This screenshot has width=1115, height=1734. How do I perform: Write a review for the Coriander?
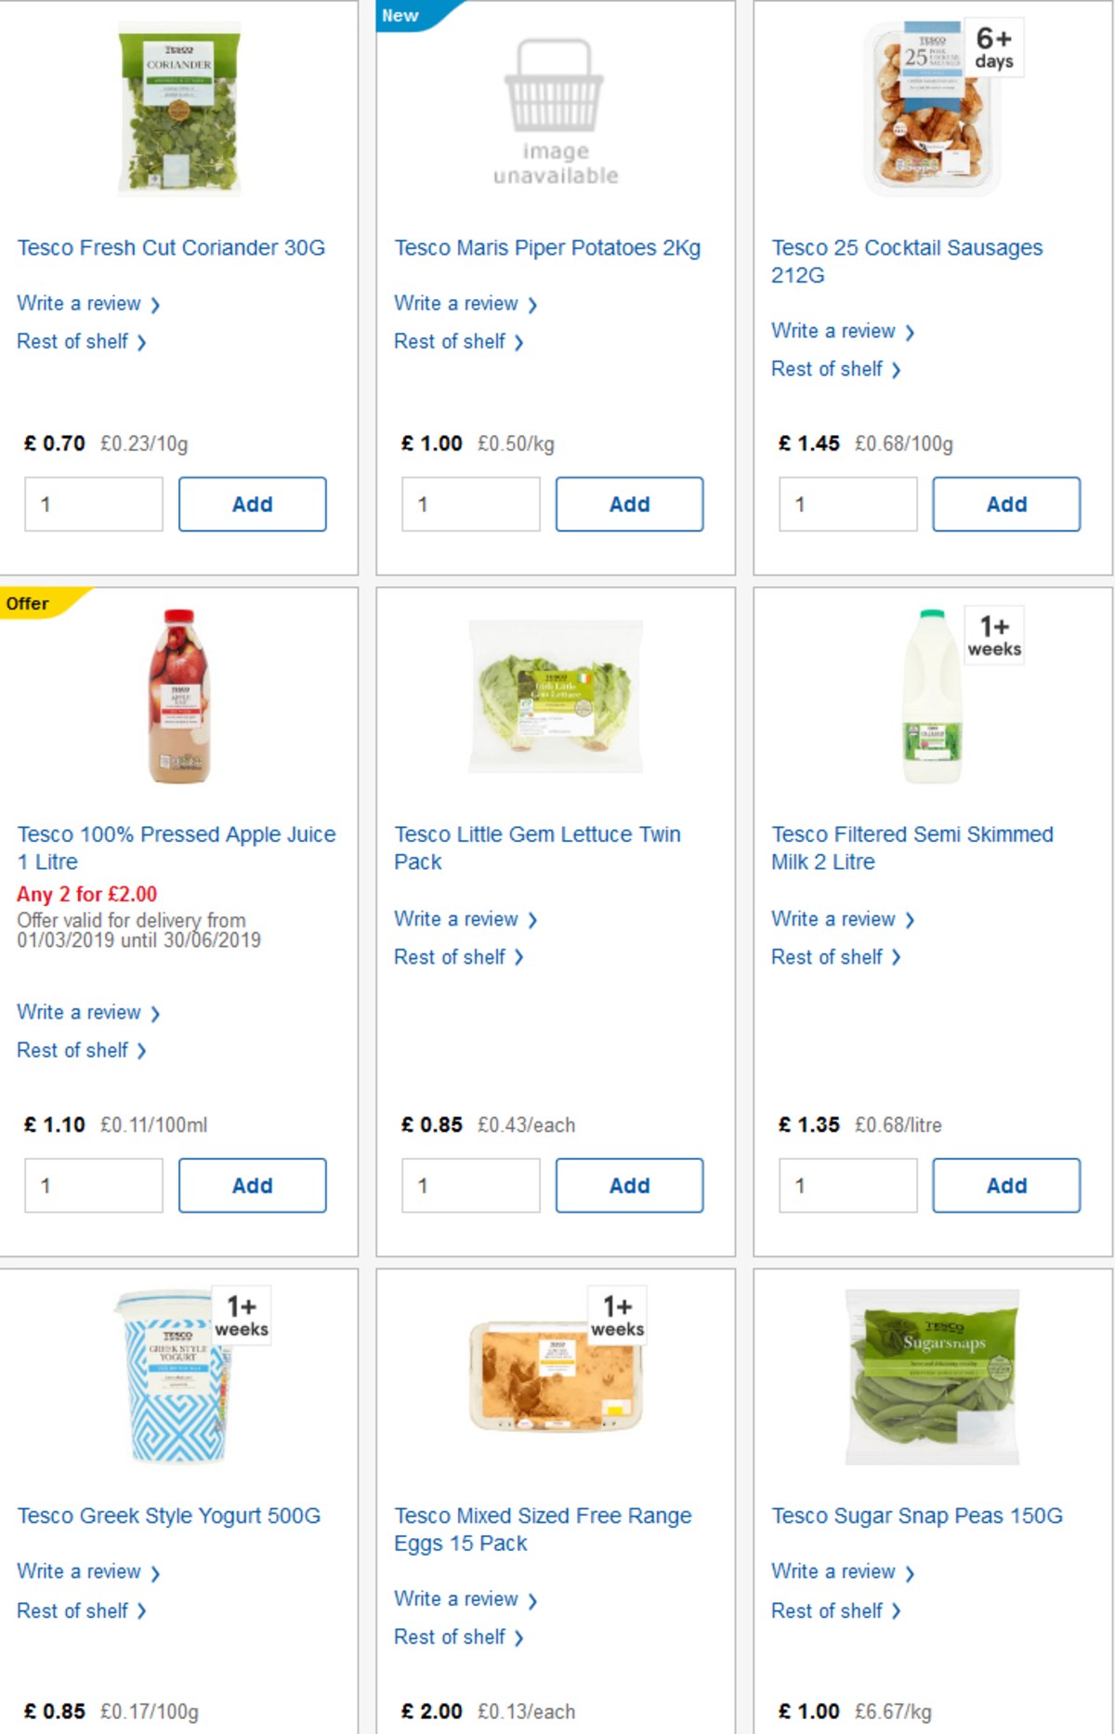[x=80, y=303]
